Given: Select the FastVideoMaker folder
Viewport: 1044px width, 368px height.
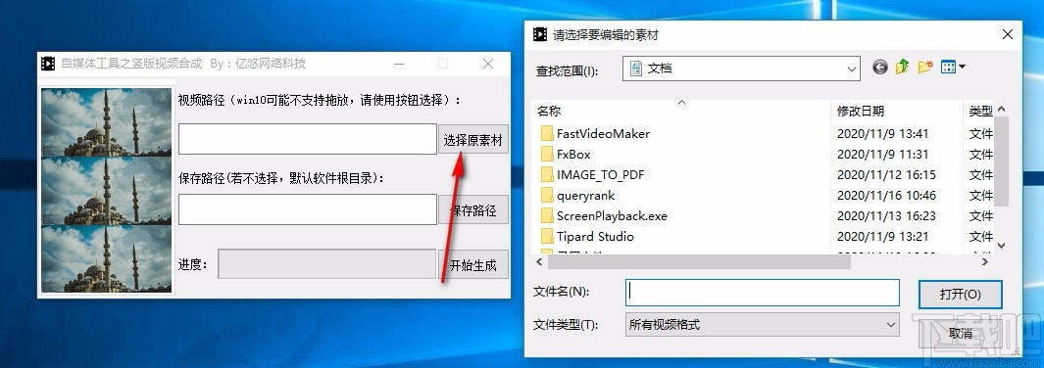Looking at the screenshot, I should (603, 133).
